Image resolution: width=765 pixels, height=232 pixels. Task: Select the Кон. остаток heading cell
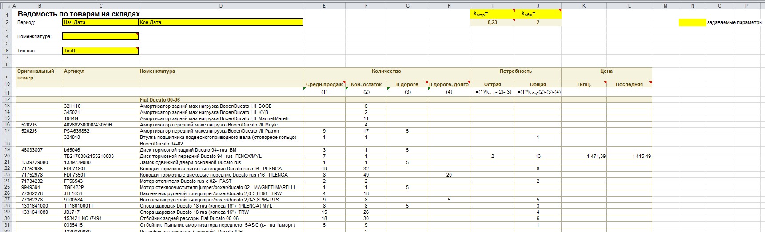[366, 84]
